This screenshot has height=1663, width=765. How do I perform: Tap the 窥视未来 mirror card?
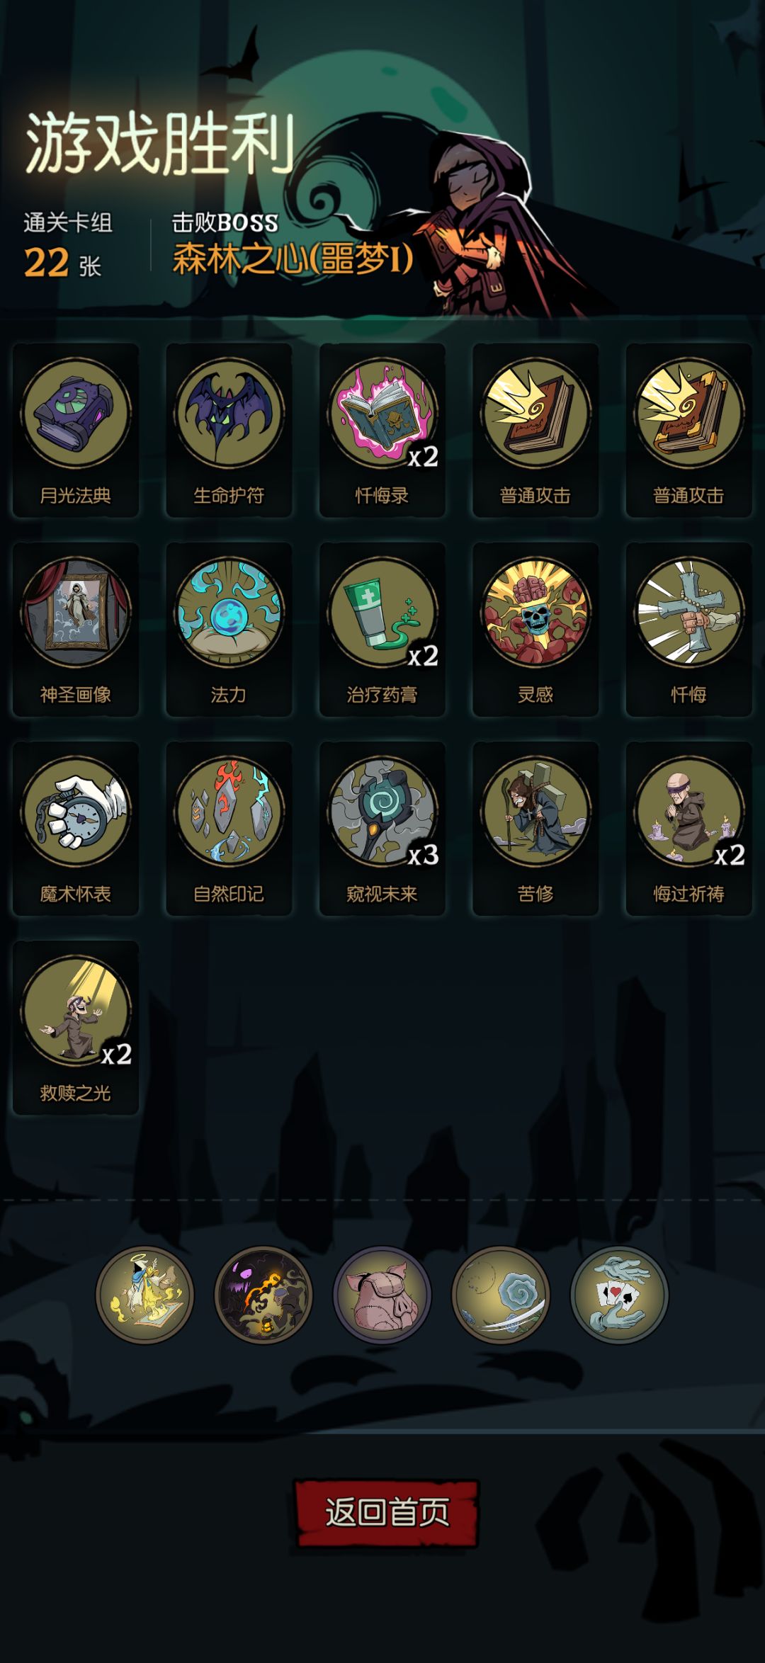(382, 828)
